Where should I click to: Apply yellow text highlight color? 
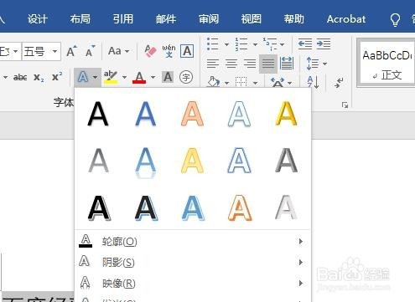(x=111, y=77)
